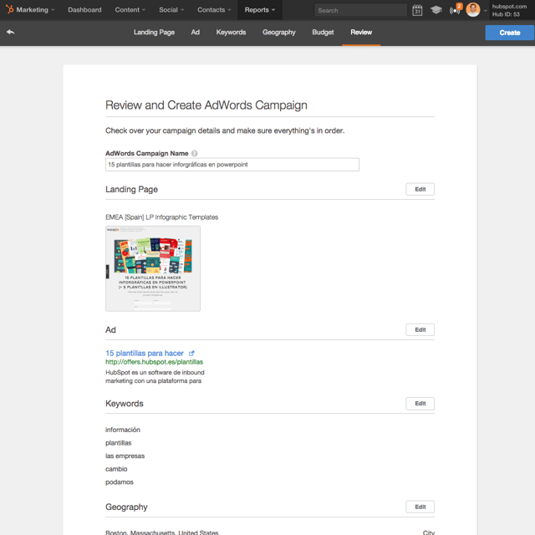Open the ad preview external link icon

tap(191, 354)
